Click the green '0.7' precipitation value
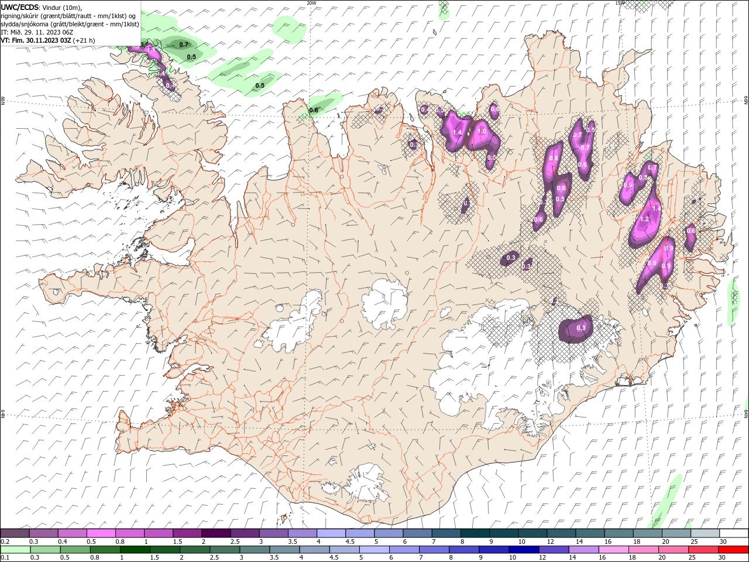This screenshot has width=749, height=562. 184,44
